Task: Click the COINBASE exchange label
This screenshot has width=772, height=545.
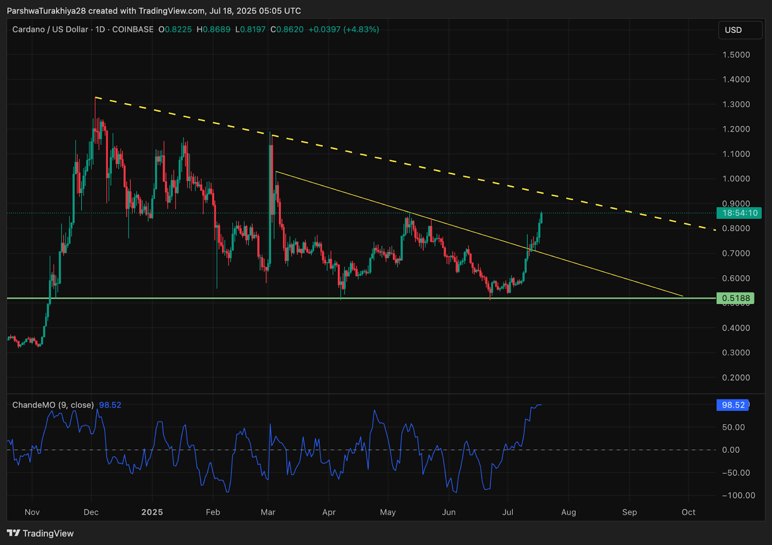Action: point(133,29)
